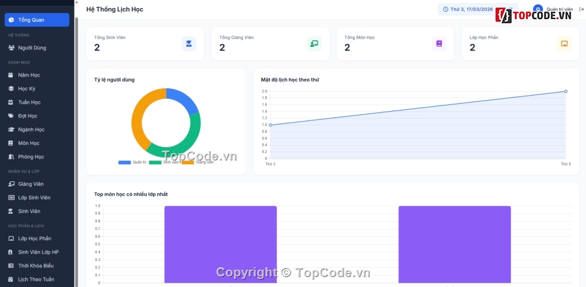
Task: Open Người Dùng in the sidebar
Action: pyautogui.click(x=32, y=48)
